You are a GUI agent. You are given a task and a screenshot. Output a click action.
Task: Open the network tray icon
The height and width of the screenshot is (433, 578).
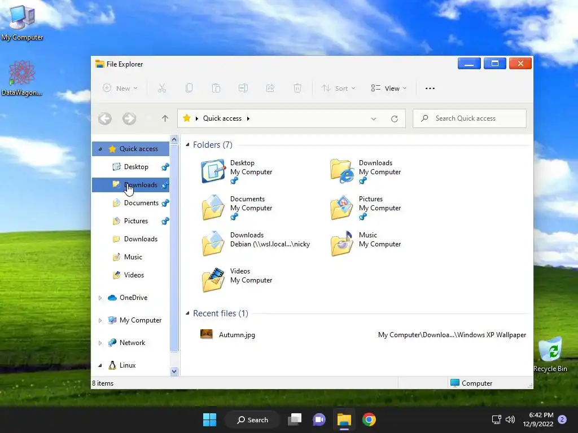[497, 419]
